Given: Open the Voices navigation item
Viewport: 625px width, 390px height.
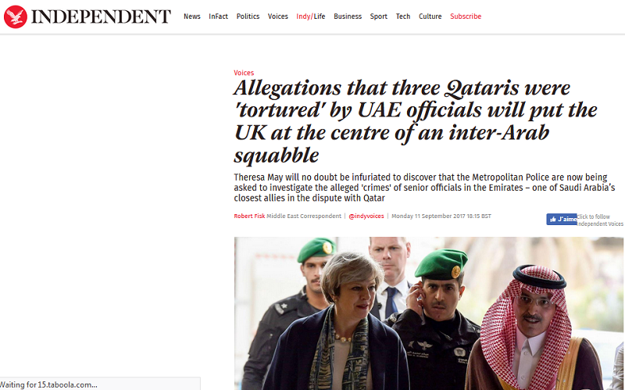Looking at the screenshot, I should coord(277,16).
